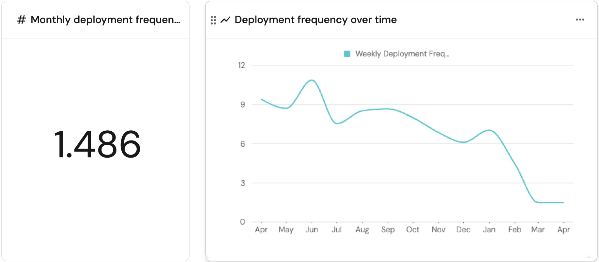
Task: Toggle the Weekly Deployment Freq legend series
Action: (402, 54)
